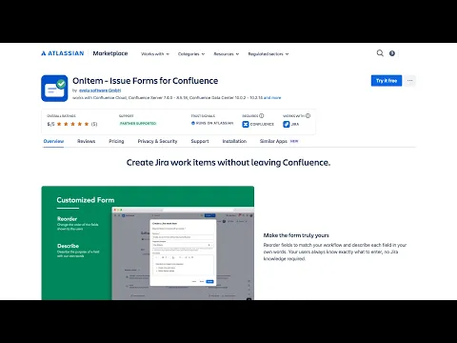Switch to the Overview tab
457x343 pixels.
pos(53,141)
